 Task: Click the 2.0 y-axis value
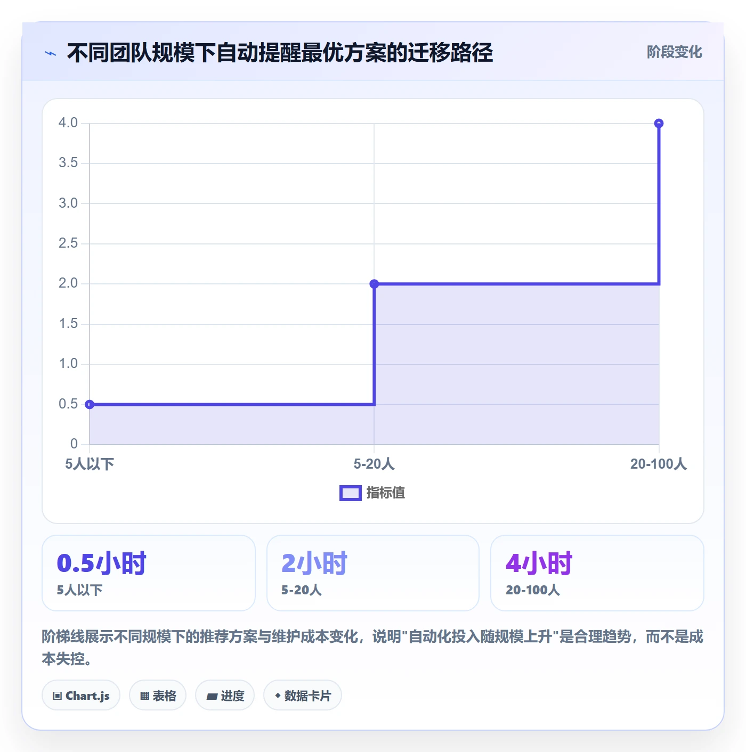(x=68, y=283)
